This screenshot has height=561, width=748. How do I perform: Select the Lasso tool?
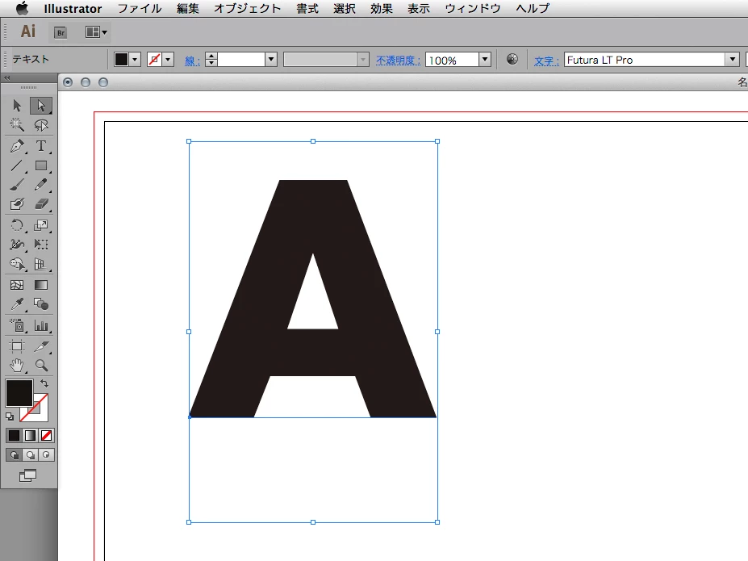41,125
